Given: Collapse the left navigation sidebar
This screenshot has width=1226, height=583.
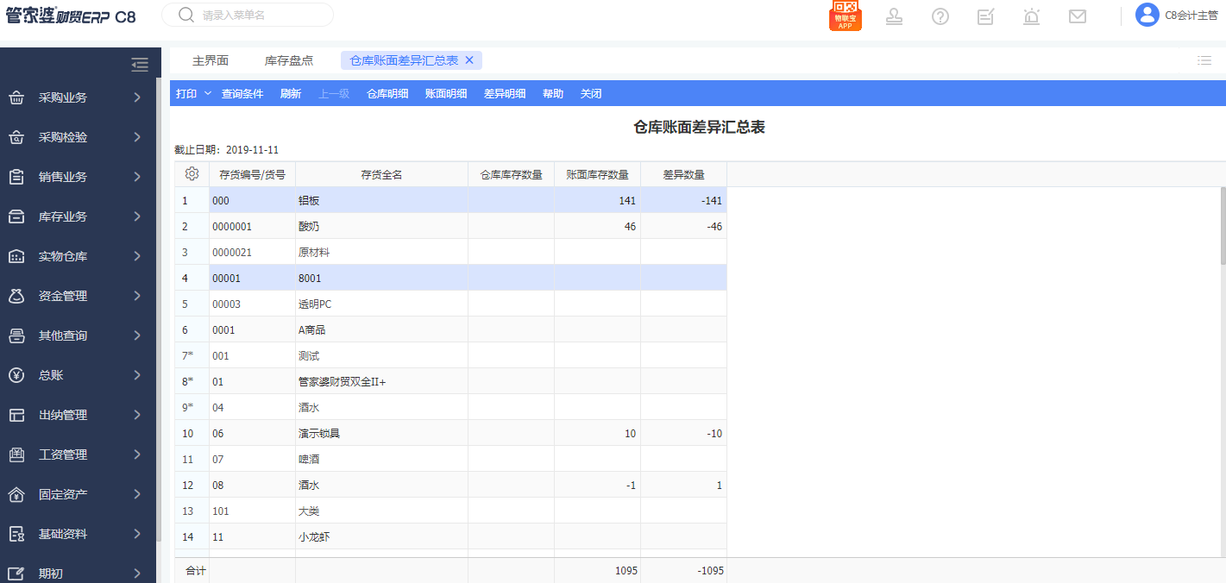Looking at the screenshot, I should (x=140, y=64).
